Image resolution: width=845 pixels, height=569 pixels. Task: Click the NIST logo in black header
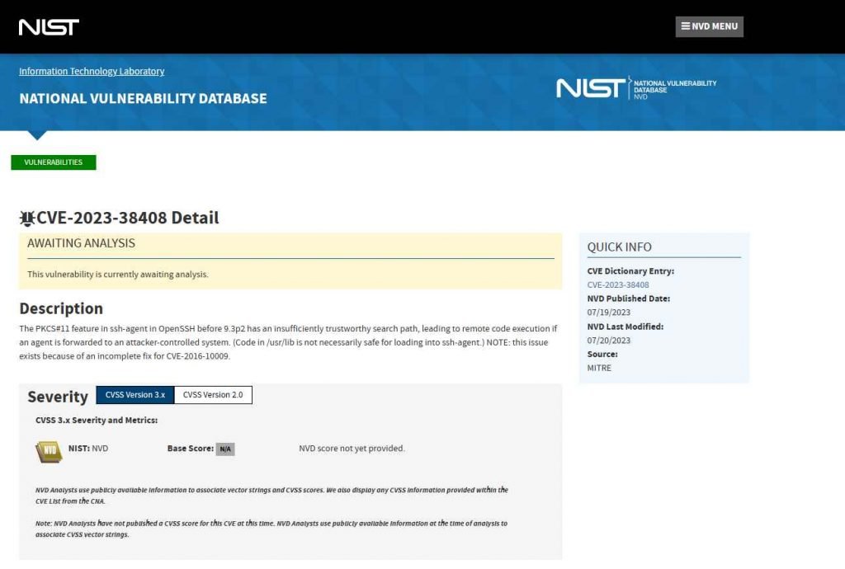pyautogui.click(x=49, y=27)
